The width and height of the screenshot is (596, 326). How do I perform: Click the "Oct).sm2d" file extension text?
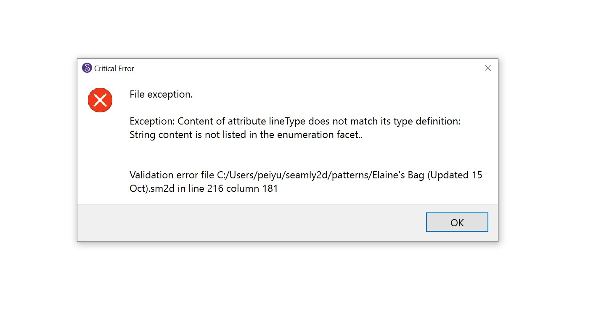(152, 189)
